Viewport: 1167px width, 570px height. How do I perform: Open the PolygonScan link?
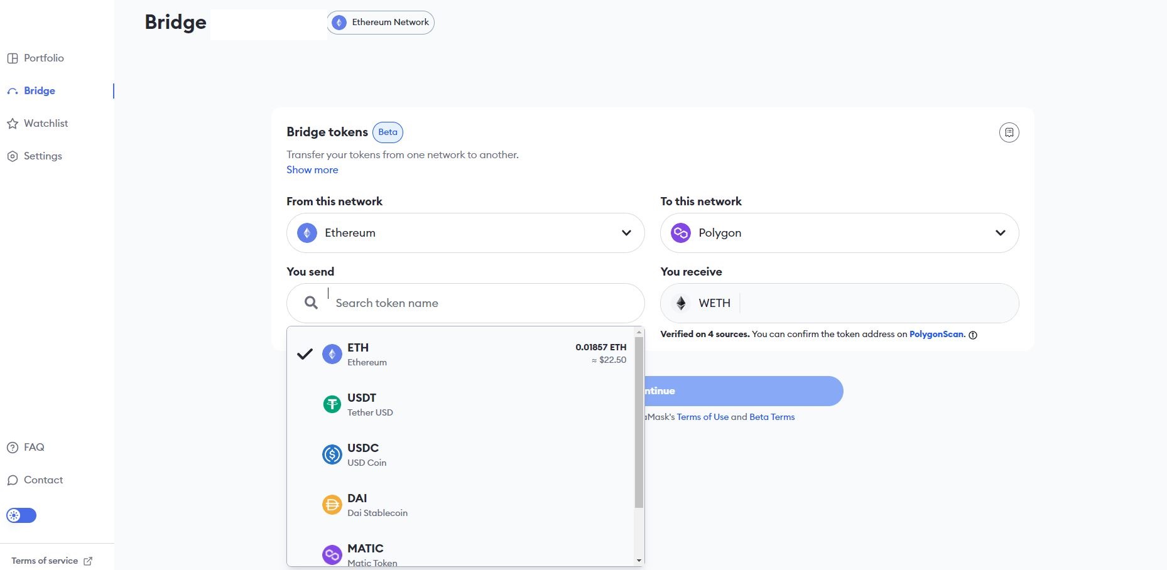936,334
